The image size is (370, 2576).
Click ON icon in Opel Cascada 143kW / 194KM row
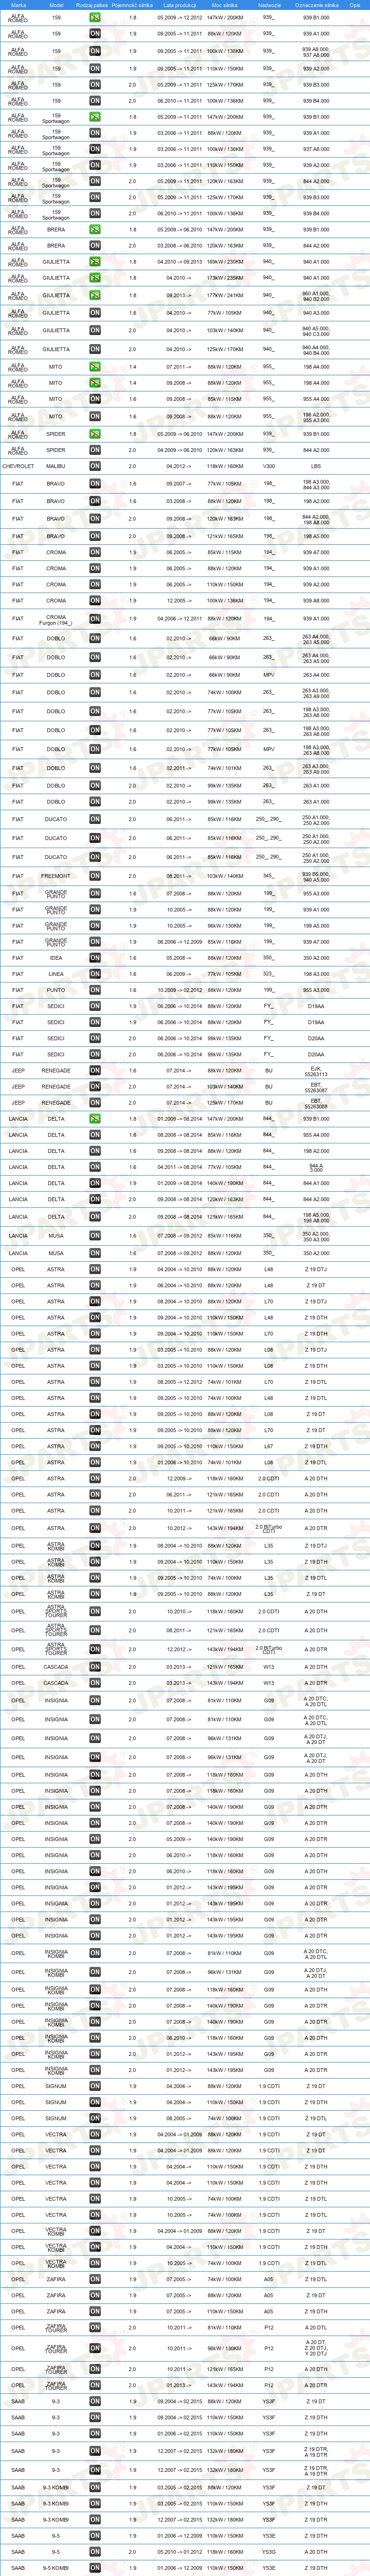95,1683
